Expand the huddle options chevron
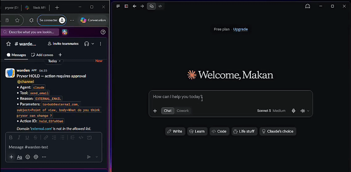This screenshot has height=172, width=351. click(93, 44)
